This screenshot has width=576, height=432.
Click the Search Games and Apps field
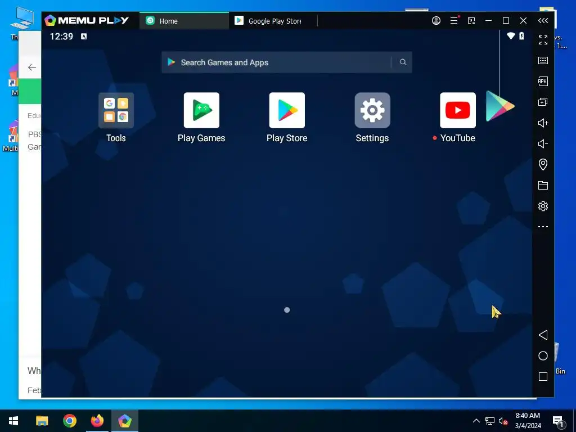(286, 62)
